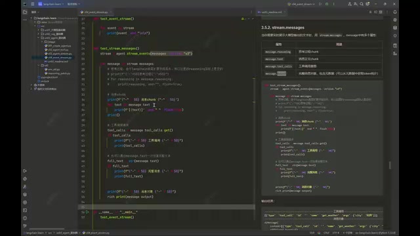Click the translate icon in title bar
This screenshot has width=420, height=236.
click(356, 4)
